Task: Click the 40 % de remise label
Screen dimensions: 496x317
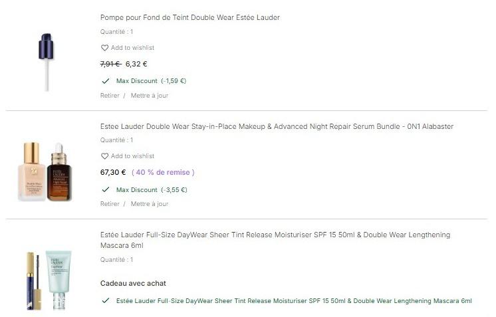Action: click(163, 172)
